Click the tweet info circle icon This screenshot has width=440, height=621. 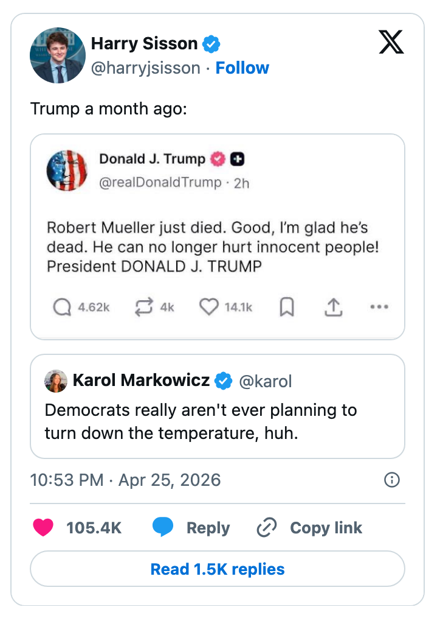tap(392, 480)
